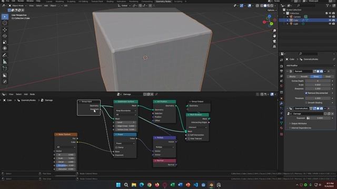The height and width of the screenshot is (189, 337).
Task: Switch to the Layout workspace tab
Action: (49, 1)
